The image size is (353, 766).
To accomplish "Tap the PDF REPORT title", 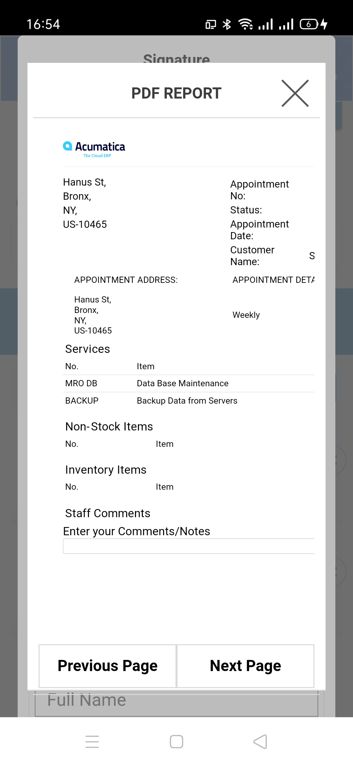I will tap(176, 93).
